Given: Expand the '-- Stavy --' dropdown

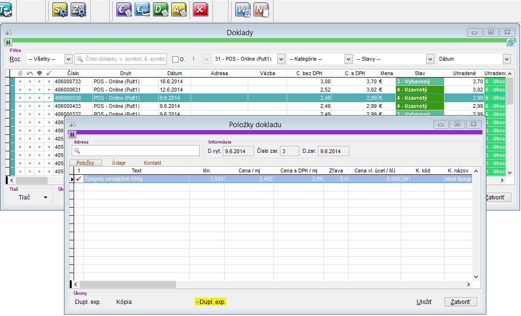Looking at the screenshot, I should click(x=430, y=59).
